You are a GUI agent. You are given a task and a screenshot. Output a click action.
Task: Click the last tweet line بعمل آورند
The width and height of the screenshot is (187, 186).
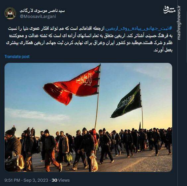coord(163,50)
